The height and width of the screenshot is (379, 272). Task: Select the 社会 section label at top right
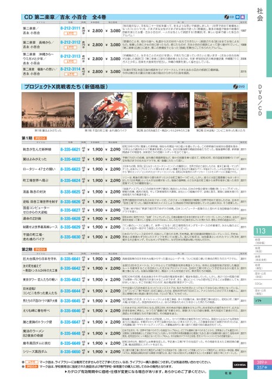tap(260, 15)
